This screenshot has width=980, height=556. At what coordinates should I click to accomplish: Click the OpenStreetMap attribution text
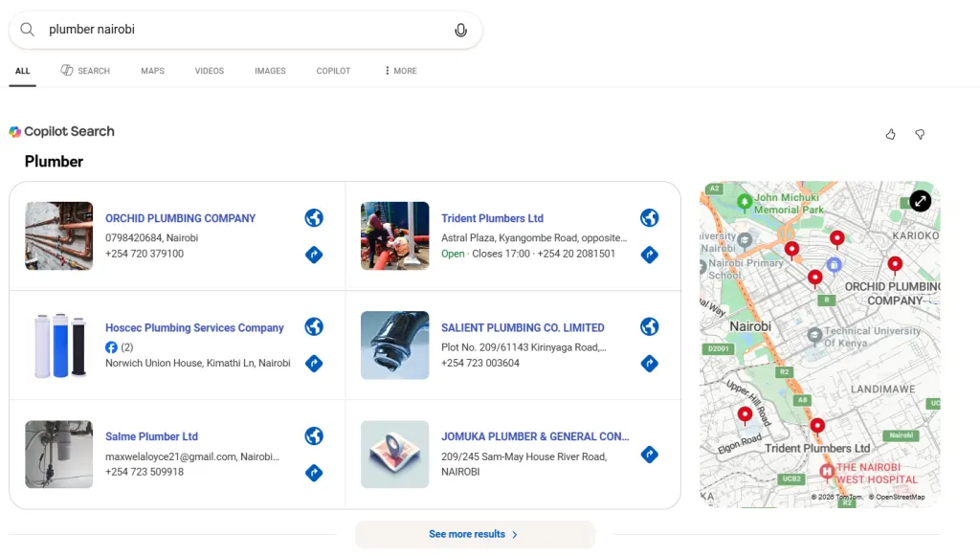pyautogui.click(x=897, y=498)
